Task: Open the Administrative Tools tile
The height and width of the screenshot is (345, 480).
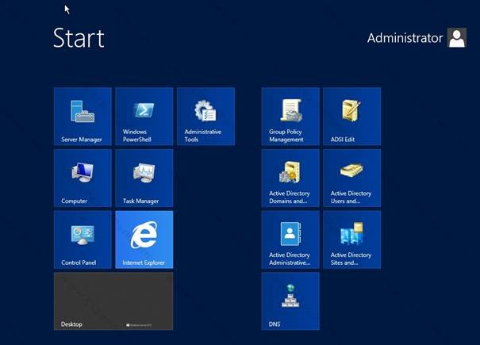Action: click(205, 117)
